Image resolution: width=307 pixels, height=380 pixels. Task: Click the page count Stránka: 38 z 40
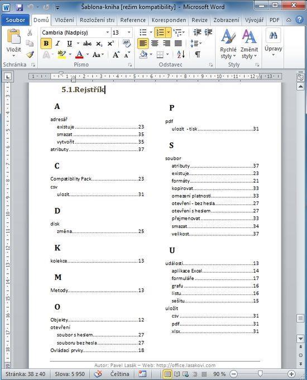pyautogui.click(x=25, y=374)
